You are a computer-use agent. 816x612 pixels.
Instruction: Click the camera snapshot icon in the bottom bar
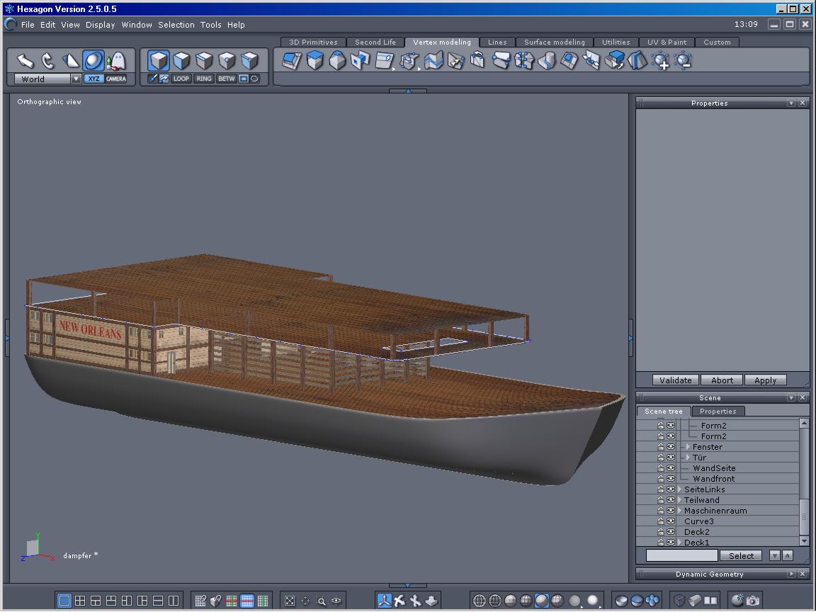coord(753,601)
